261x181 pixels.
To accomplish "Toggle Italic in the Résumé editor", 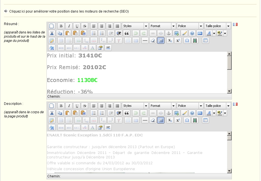I will [69, 26].
